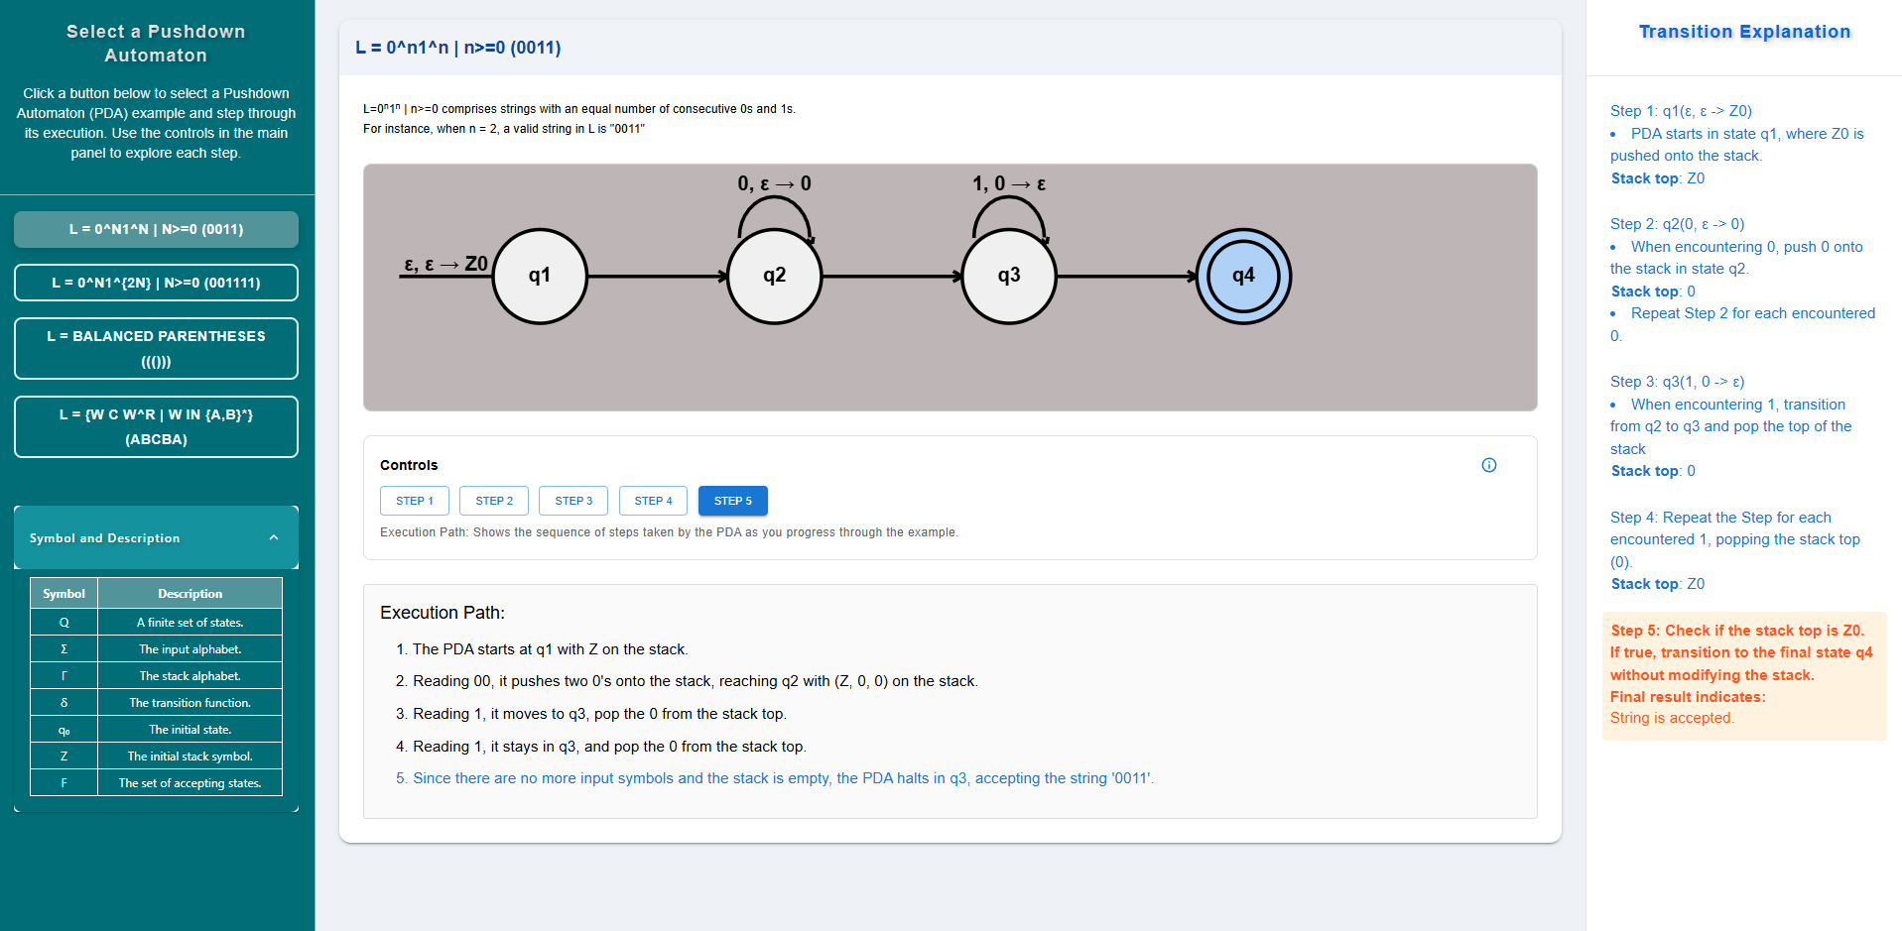This screenshot has width=1902, height=931.
Task: Activate the STEP 5 control
Action: [732, 501]
